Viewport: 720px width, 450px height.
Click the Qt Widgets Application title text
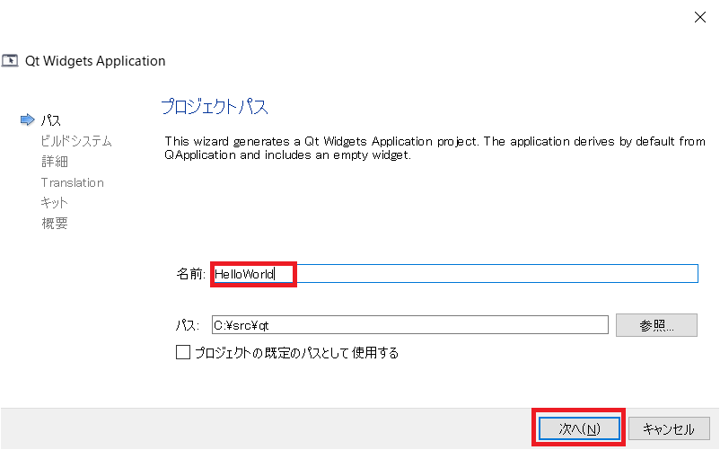[x=95, y=60]
